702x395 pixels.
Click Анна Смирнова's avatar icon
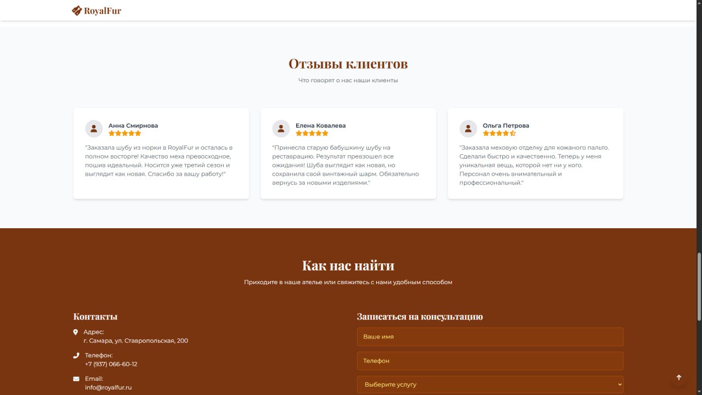(94, 129)
